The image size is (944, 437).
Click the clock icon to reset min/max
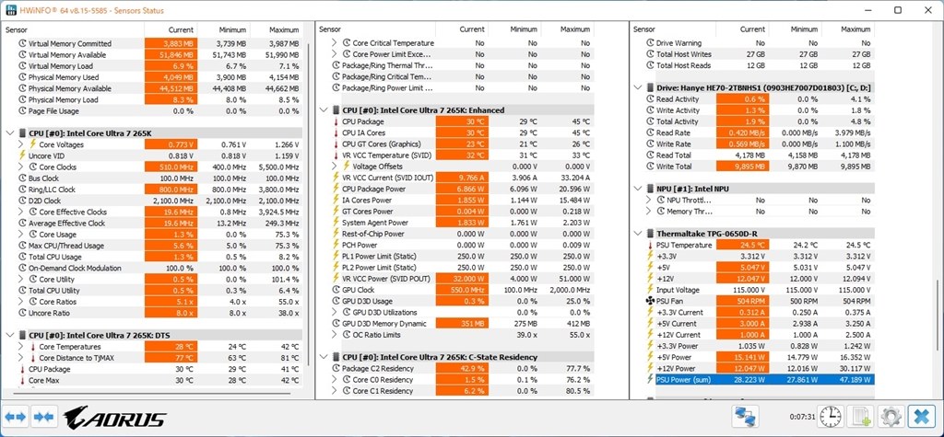pyautogui.click(x=831, y=416)
